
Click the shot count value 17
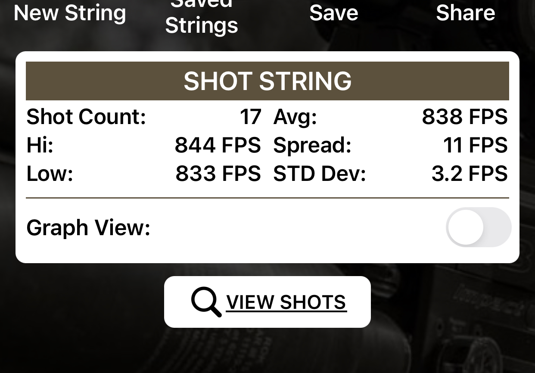point(251,117)
